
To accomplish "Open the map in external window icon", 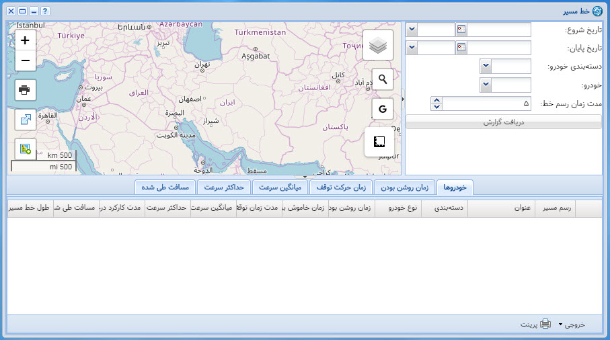I will [x=25, y=119].
